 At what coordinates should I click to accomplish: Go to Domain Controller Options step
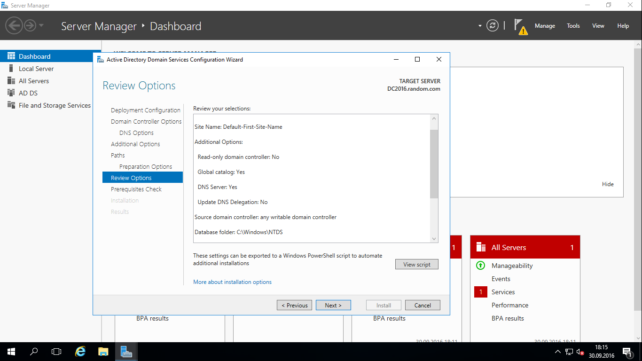(146, 121)
